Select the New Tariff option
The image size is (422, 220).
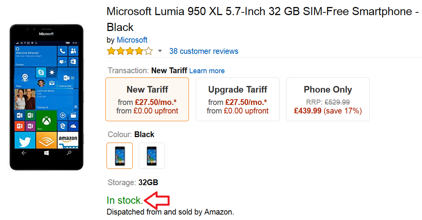click(x=147, y=100)
